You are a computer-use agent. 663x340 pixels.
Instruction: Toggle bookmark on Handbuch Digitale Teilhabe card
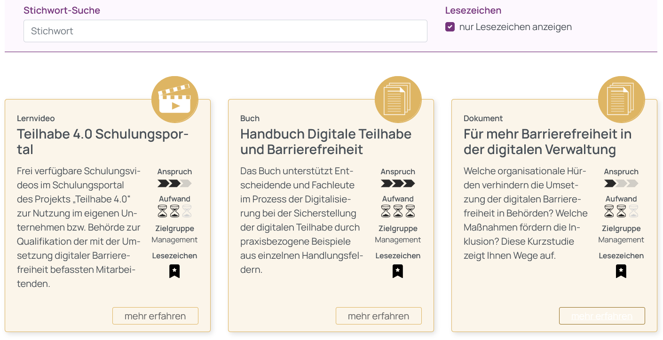398,271
